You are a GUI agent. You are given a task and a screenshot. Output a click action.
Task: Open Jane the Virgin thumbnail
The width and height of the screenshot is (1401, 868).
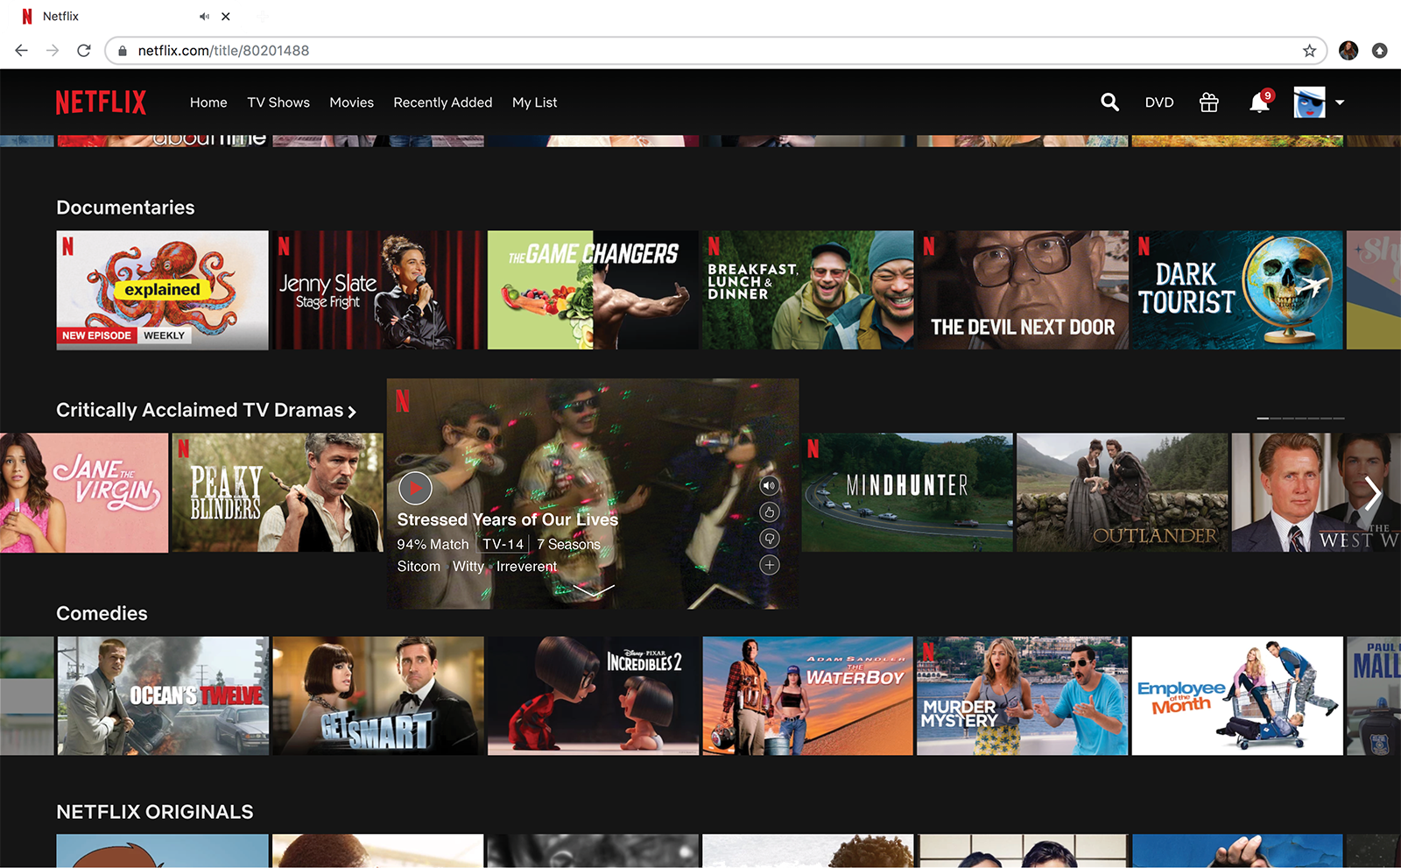coord(84,493)
